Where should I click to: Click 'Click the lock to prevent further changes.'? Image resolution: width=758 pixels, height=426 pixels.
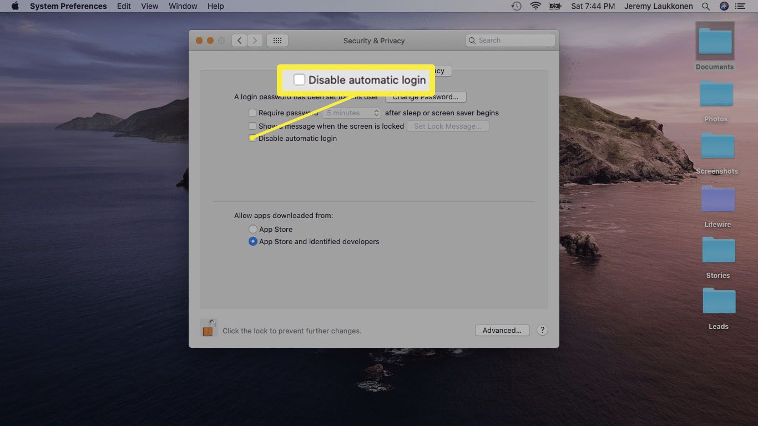coord(292,331)
